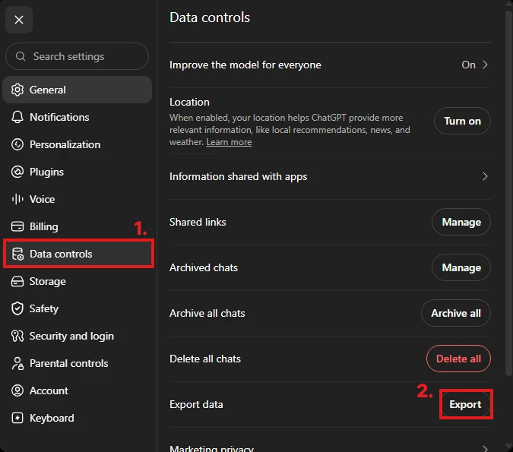Click the Information shared with apps label
Image resolution: width=513 pixels, height=452 pixels.
pyautogui.click(x=238, y=176)
